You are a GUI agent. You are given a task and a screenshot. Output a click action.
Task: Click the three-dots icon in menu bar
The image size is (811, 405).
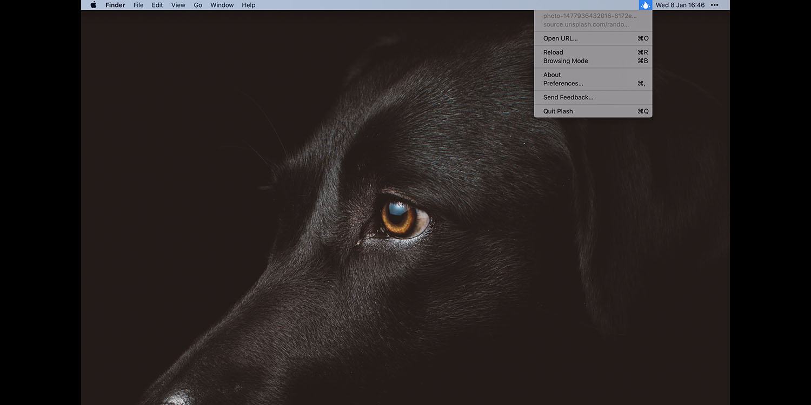click(714, 5)
